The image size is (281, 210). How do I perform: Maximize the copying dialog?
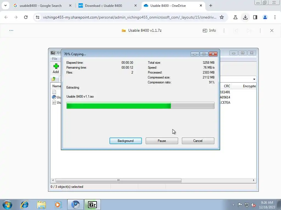coord(204,54)
